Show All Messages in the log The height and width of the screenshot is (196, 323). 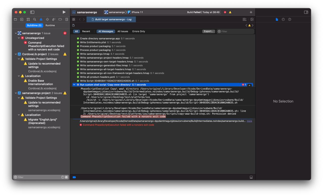click(106, 31)
